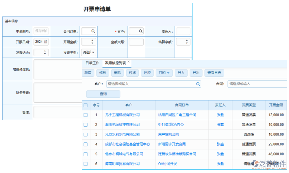Screen dimensions: 289x173
Task: Open 请选择 invoice type dropdown for 光发水利水电 row
Action: point(249,134)
